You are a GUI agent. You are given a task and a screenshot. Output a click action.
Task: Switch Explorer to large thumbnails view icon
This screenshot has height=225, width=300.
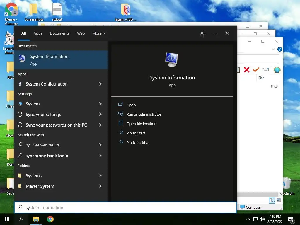(279, 200)
